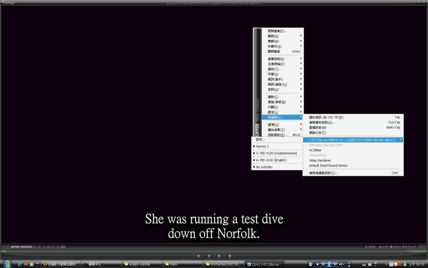
Task: Launch Internet Explorer from quick launch
Action: click(20, 264)
